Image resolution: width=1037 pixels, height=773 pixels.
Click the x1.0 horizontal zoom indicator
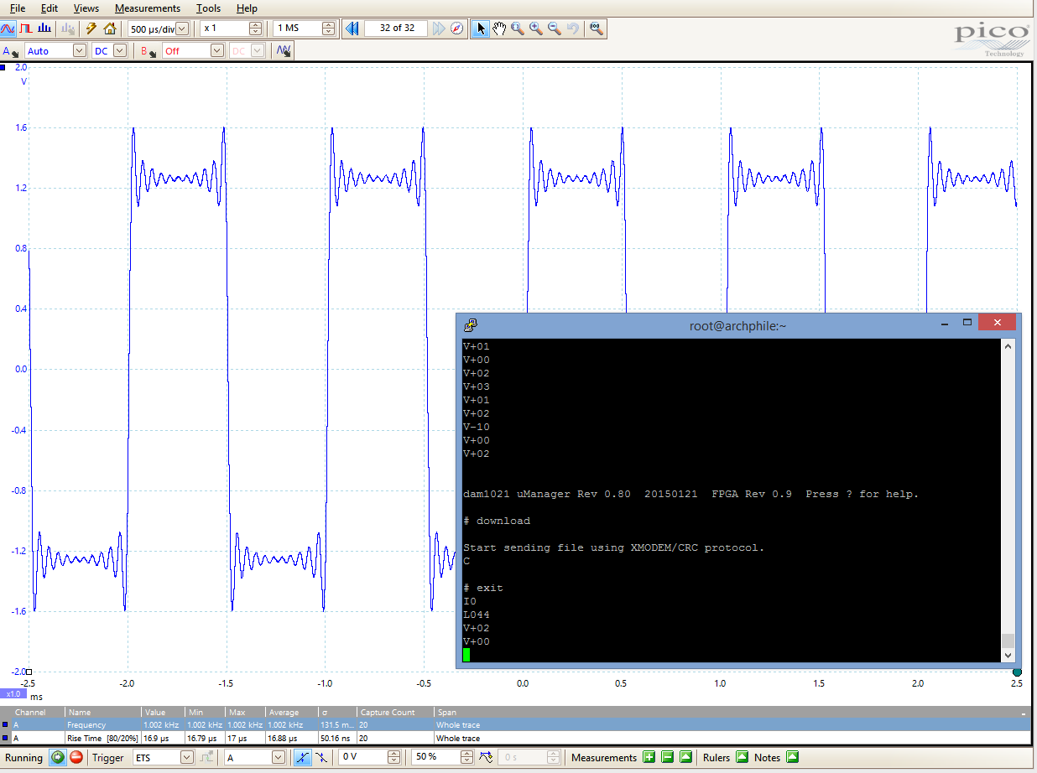click(13, 694)
